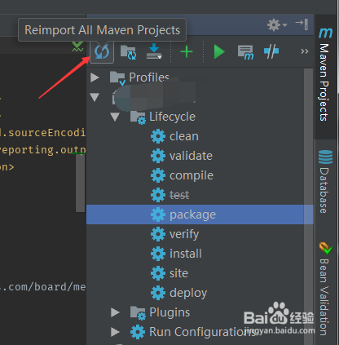Click gear icon beside validate goal

coord(158,156)
